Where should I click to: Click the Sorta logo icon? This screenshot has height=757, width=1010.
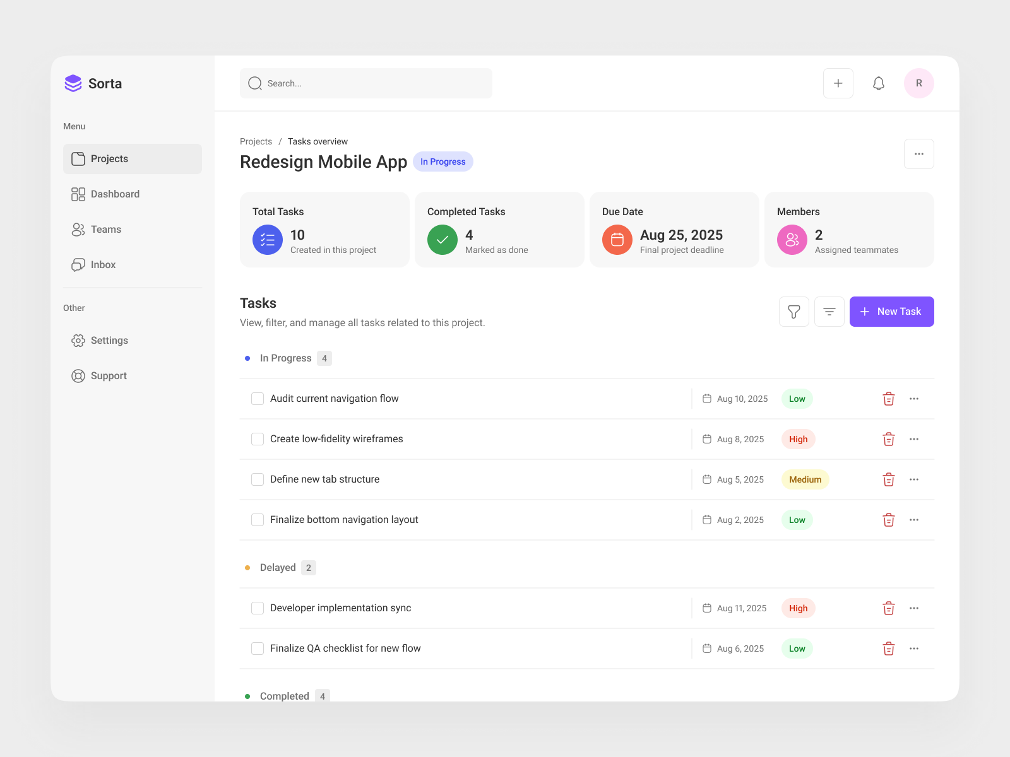(73, 83)
